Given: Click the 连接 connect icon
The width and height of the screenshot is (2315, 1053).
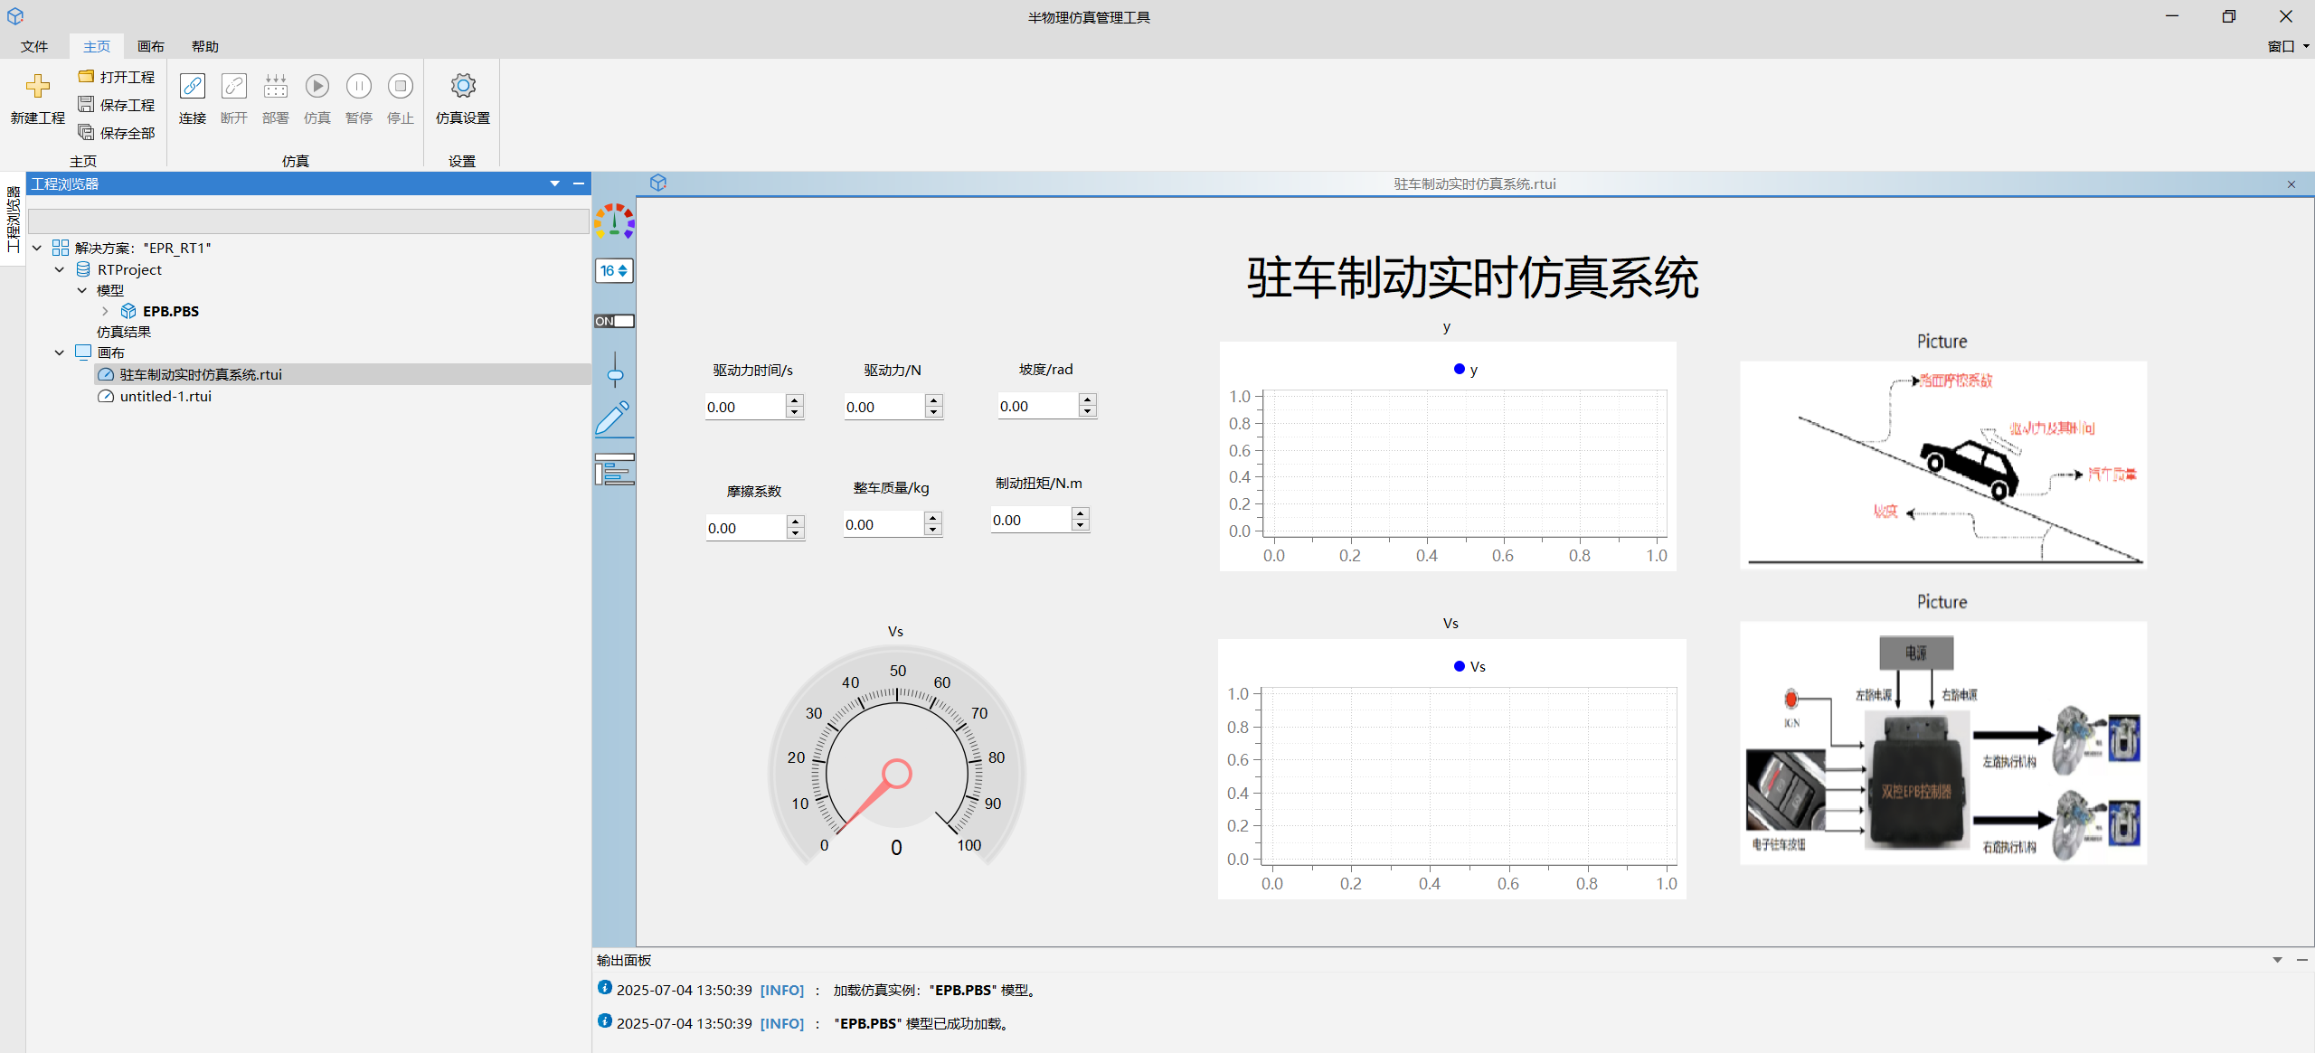Looking at the screenshot, I should click(193, 86).
